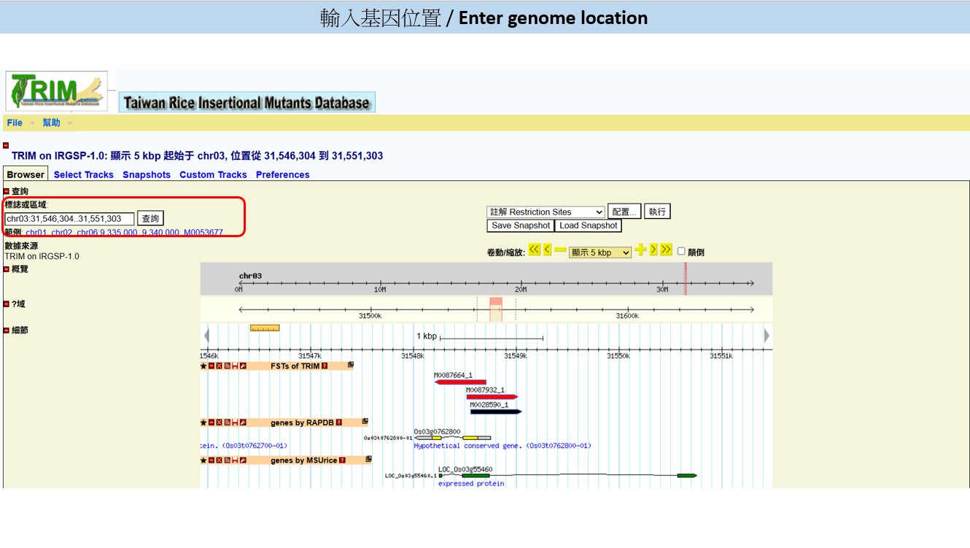970x548 pixels.
Task: Click the landmark or region input field
Action: (70, 219)
